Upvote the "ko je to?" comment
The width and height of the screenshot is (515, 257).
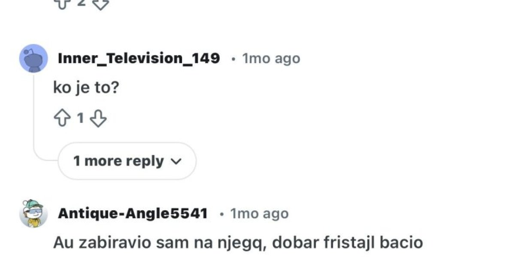point(61,118)
